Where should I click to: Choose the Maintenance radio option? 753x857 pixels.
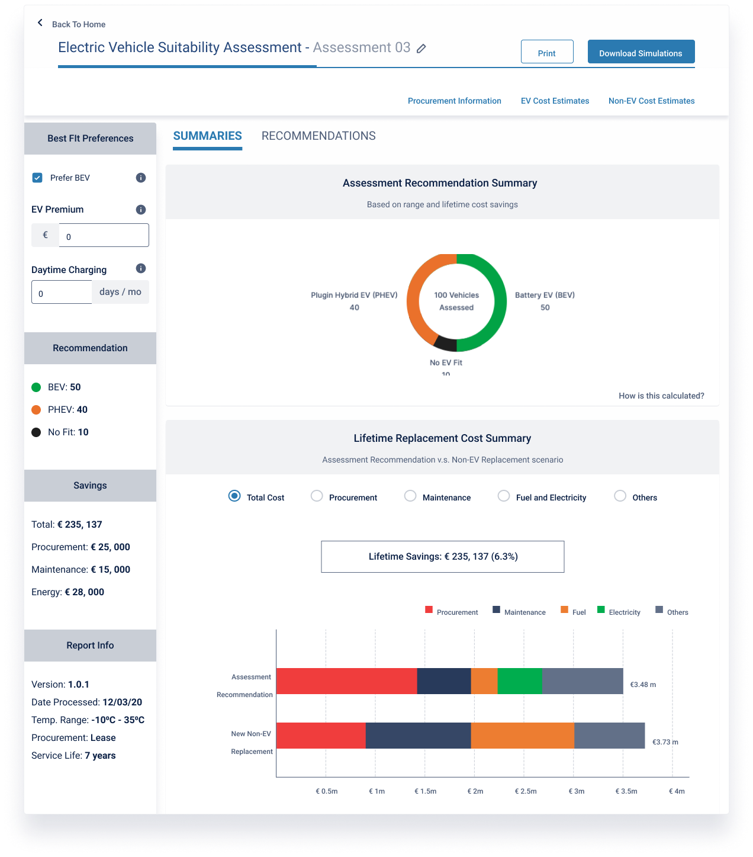410,496
